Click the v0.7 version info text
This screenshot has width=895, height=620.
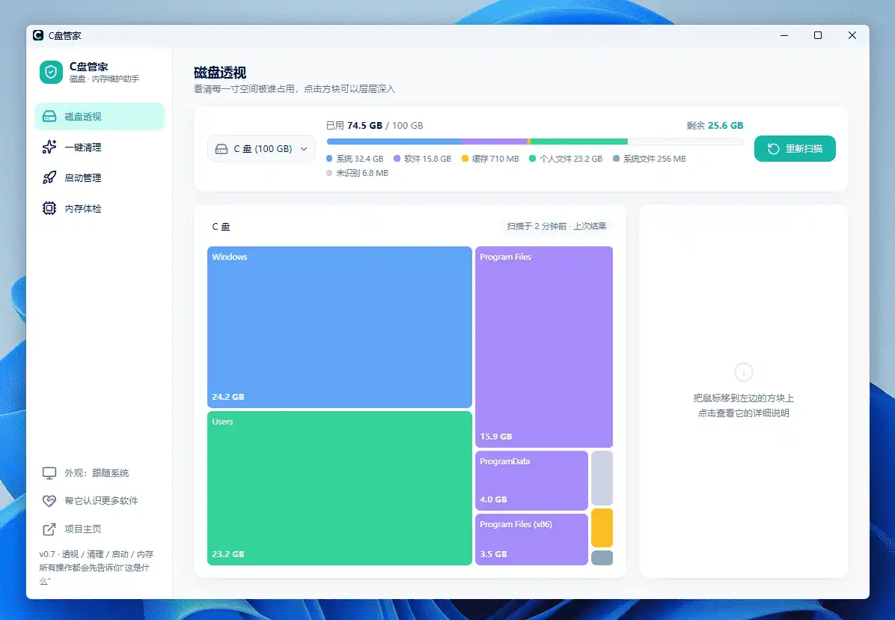click(x=97, y=568)
